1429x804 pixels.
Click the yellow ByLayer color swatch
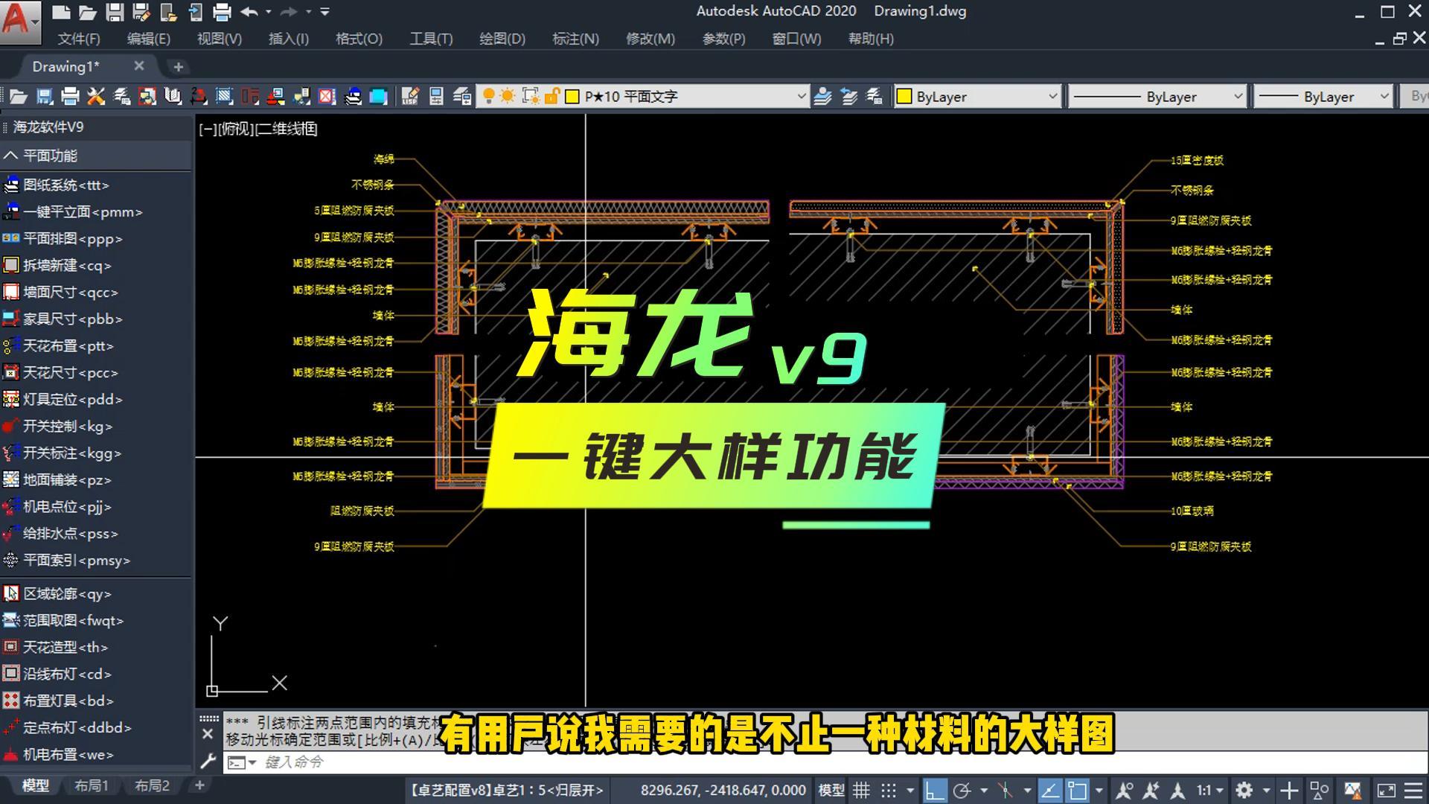pos(904,96)
